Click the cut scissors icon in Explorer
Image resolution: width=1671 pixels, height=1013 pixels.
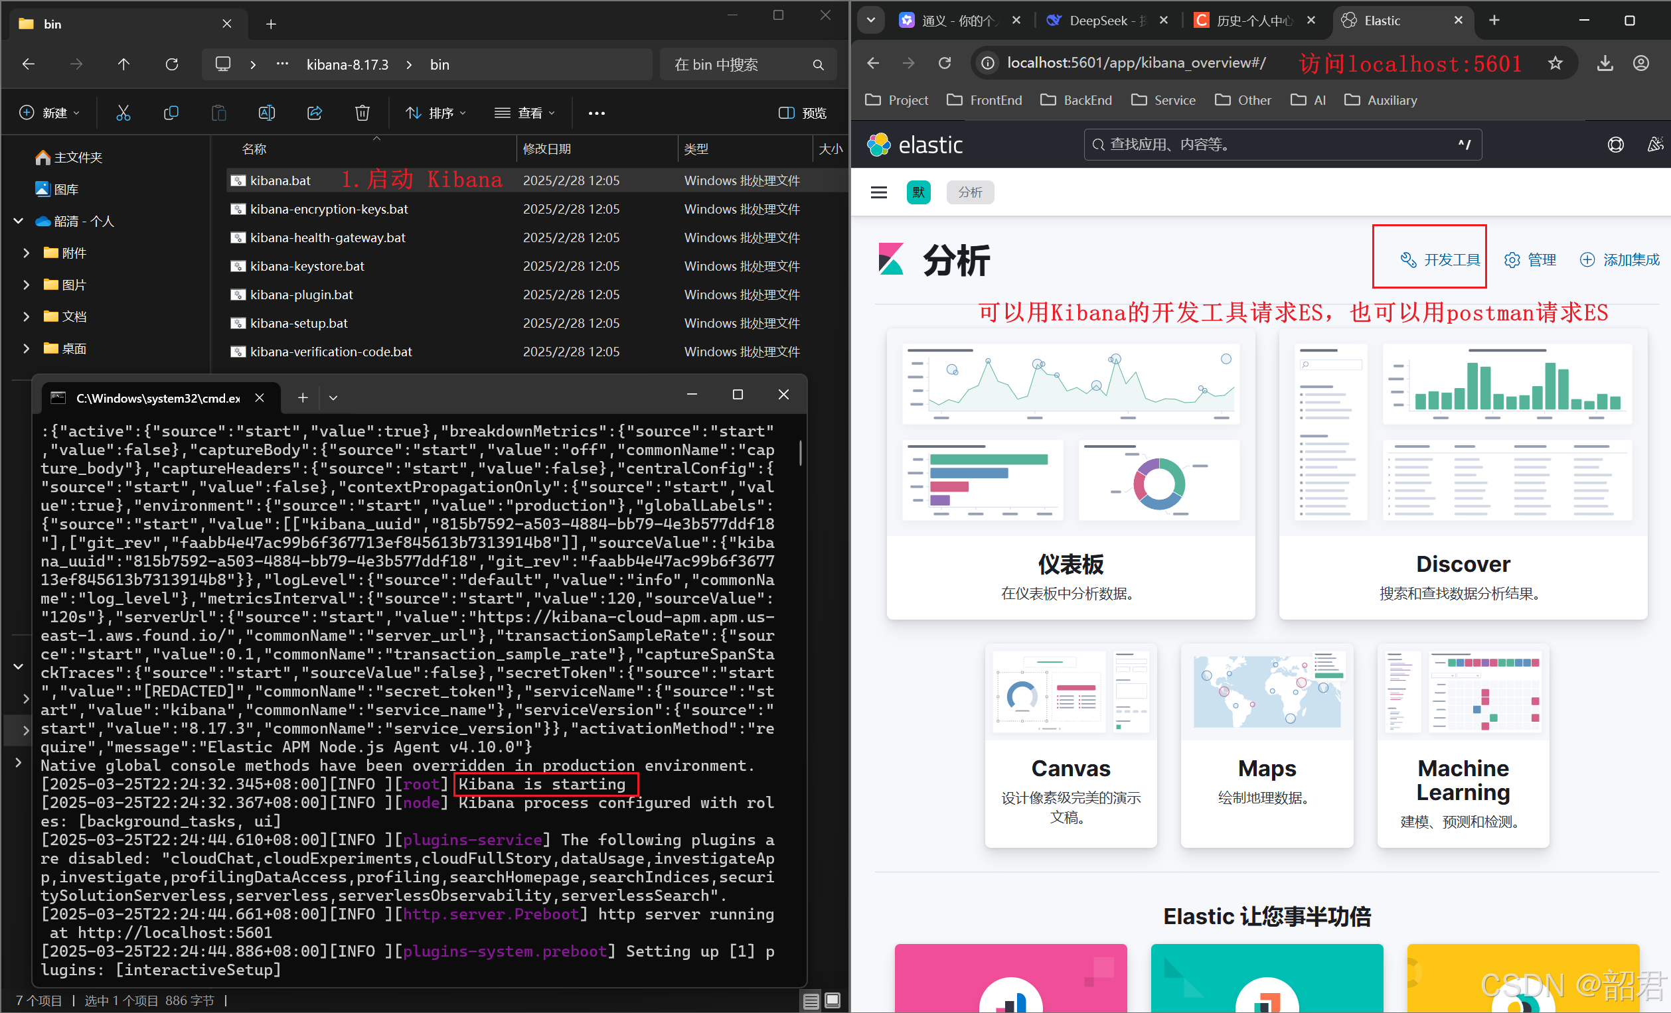click(x=123, y=113)
